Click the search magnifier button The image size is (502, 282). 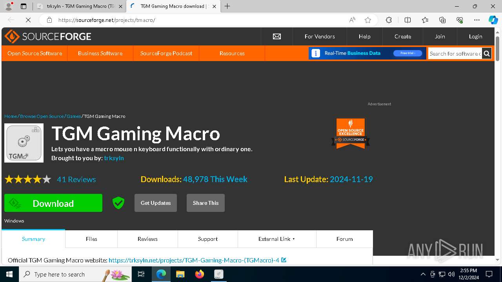487,54
